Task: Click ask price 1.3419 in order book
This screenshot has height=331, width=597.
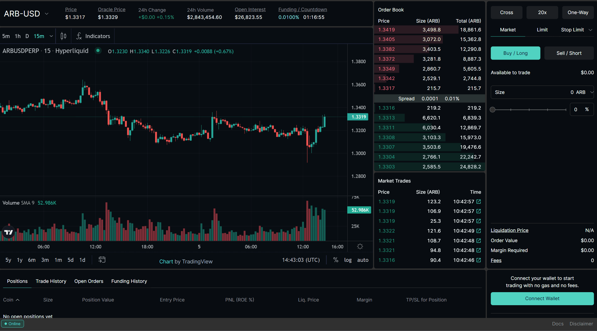Action: (x=386, y=30)
